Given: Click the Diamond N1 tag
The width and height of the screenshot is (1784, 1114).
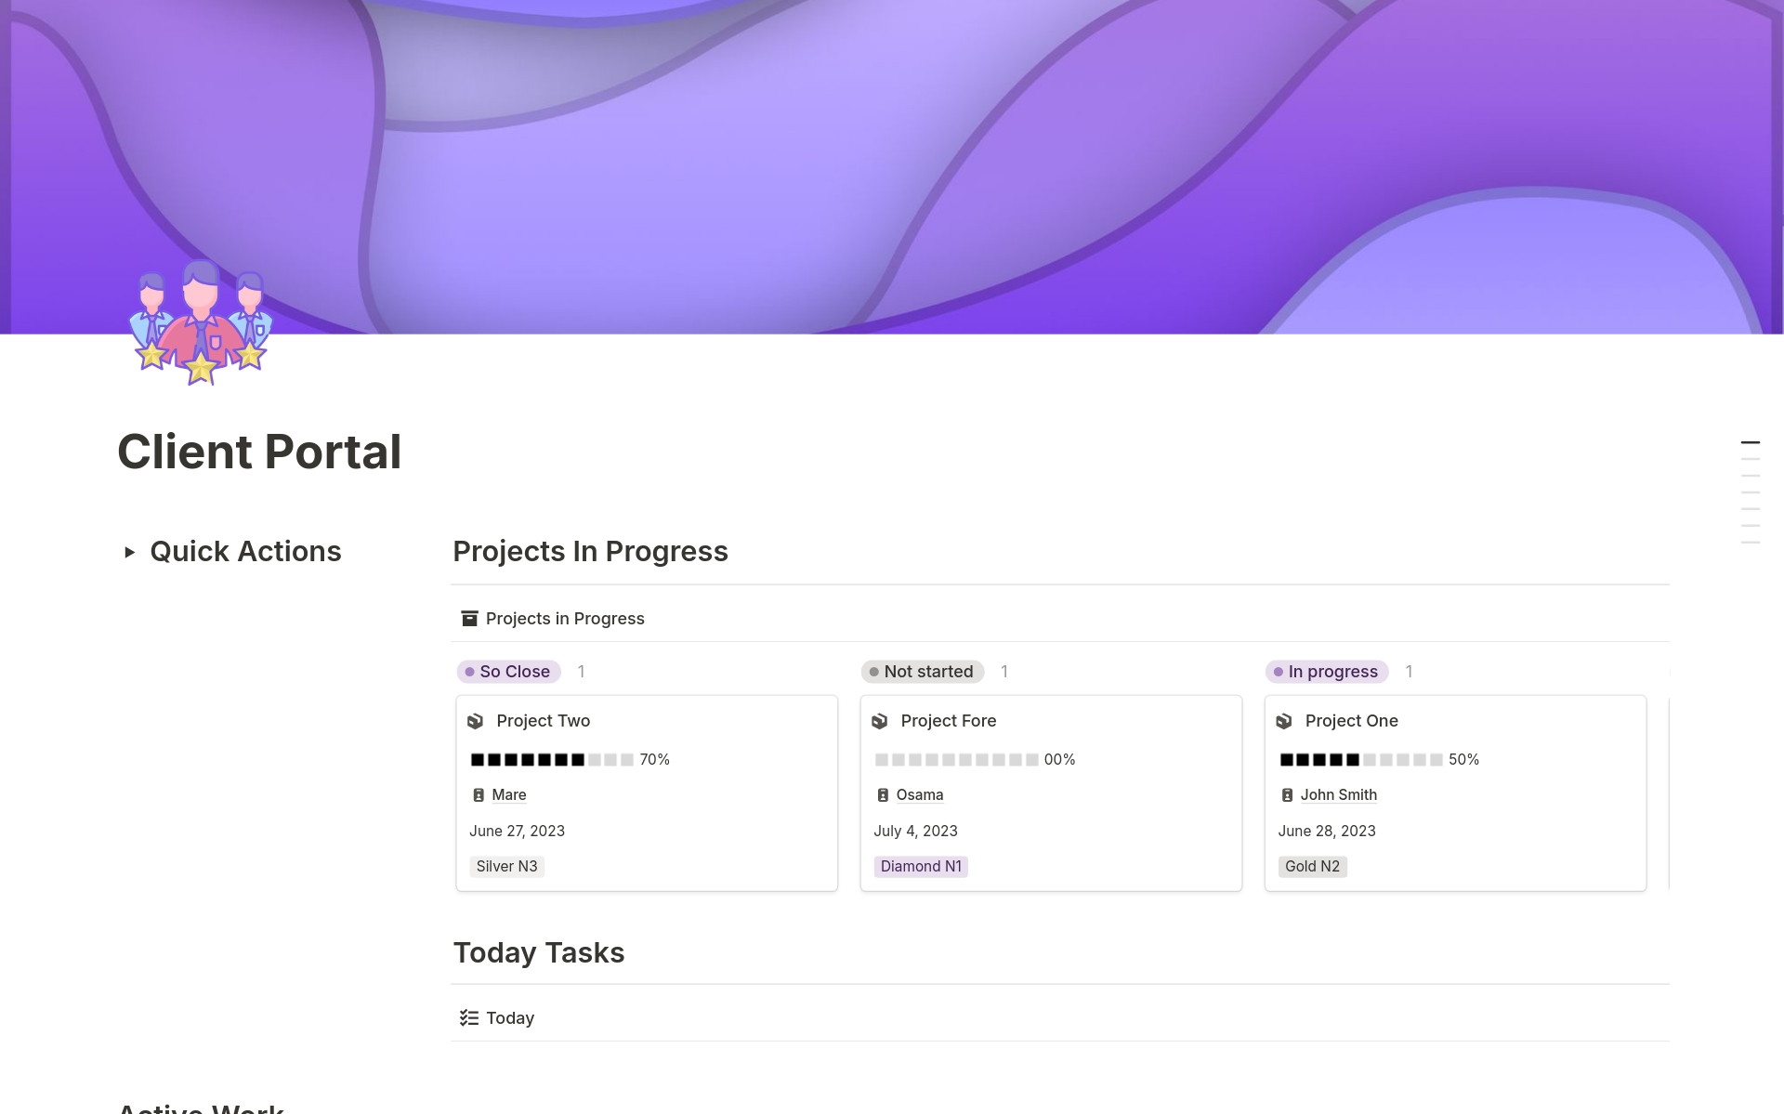Looking at the screenshot, I should click(x=921, y=867).
